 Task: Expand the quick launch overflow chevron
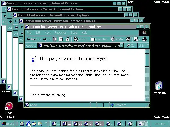tap(46, 123)
